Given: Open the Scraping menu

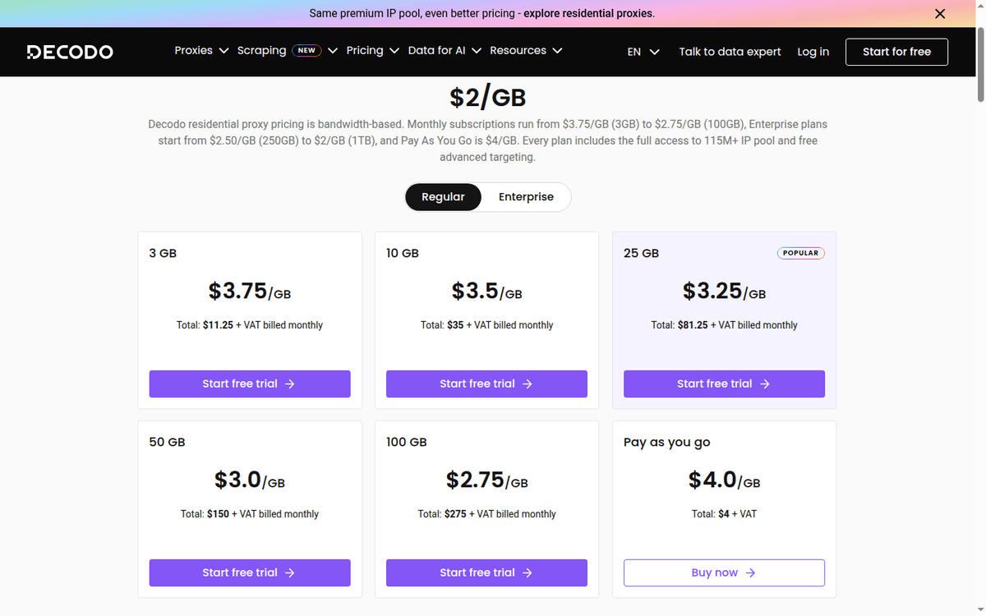Looking at the screenshot, I should (x=261, y=50).
